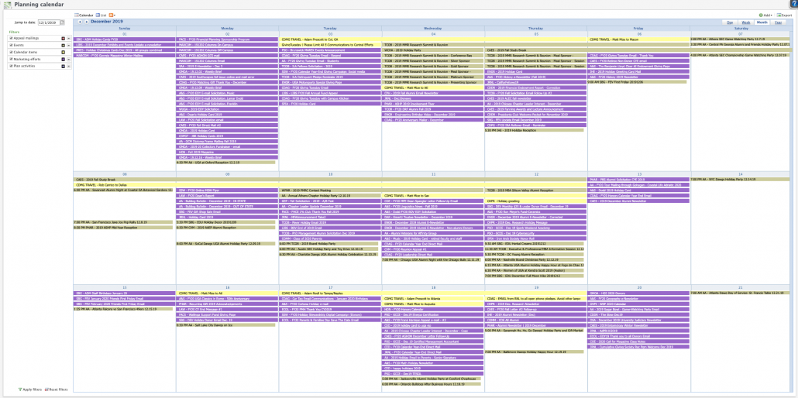
Task: Open the Plan activities color swatch
Action: pos(63,66)
